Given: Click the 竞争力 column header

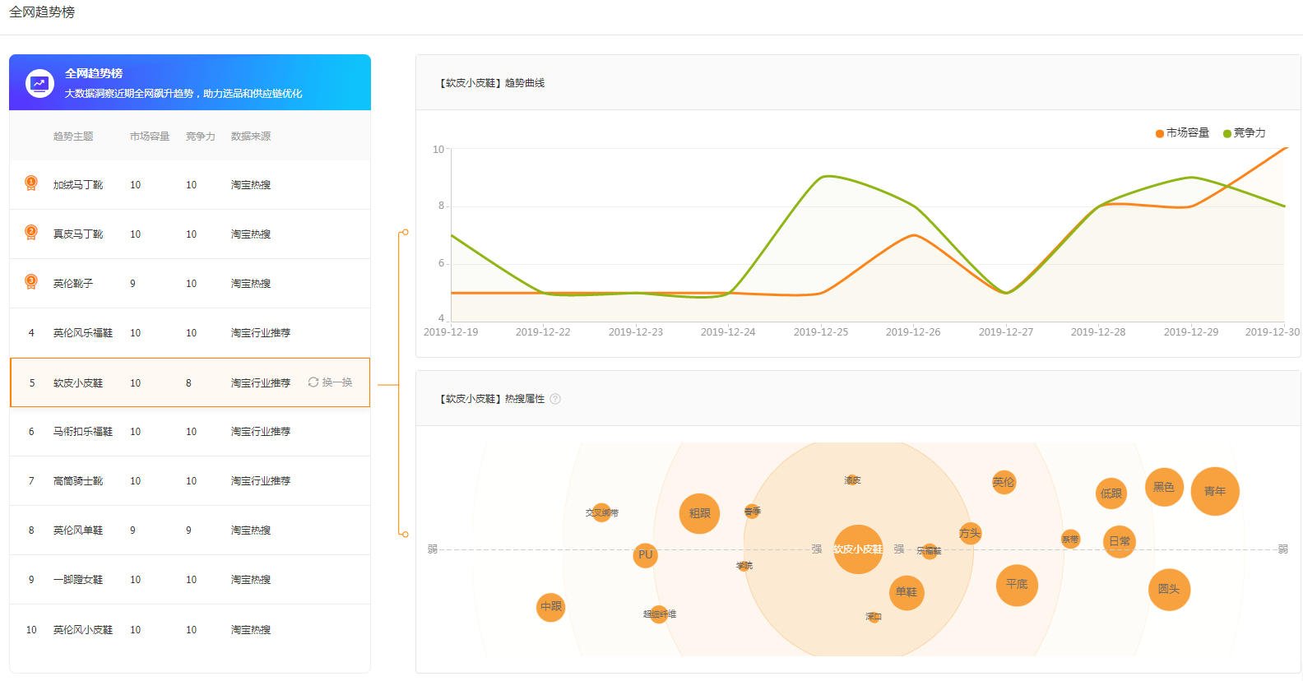Looking at the screenshot, I should [x=201, y=137].
